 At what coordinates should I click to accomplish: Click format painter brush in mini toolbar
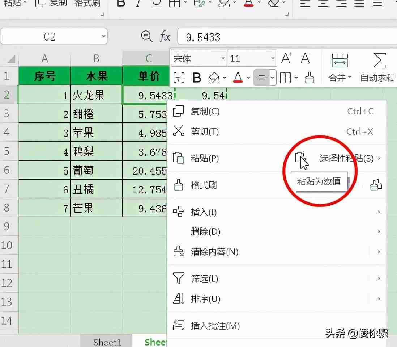click(309, 78)
